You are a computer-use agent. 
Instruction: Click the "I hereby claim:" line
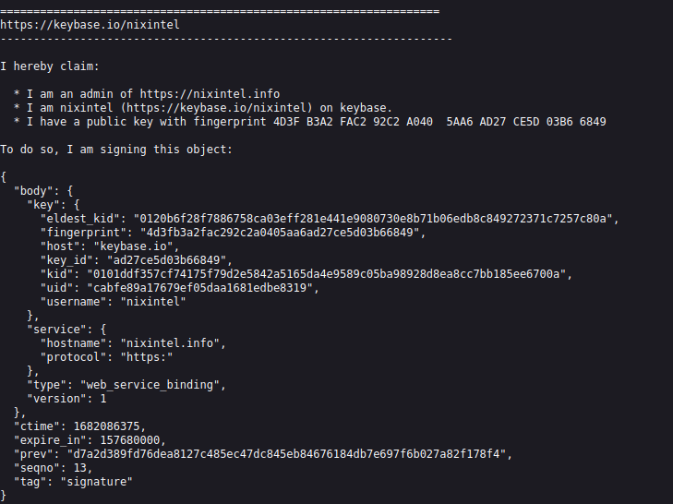(50, 66)
